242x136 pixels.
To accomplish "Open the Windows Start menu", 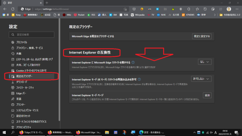I will (x=4, y=133).
